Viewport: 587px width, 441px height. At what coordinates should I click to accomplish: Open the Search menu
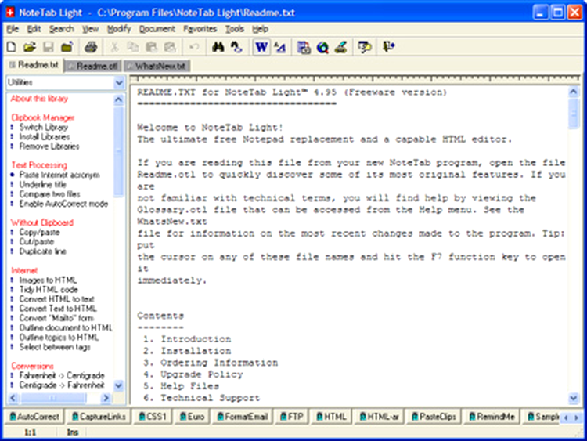click(x=61, y=29)
